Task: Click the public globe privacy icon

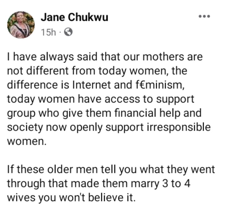Action: (68, 32)
